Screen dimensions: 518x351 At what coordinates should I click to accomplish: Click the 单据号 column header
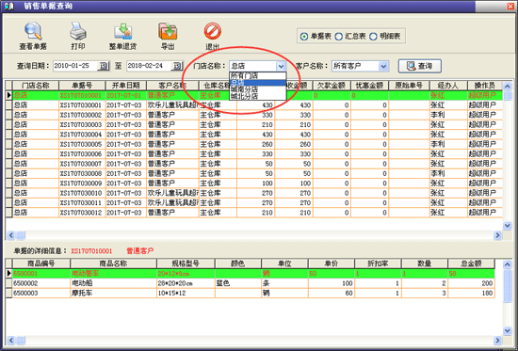(82, 86)
